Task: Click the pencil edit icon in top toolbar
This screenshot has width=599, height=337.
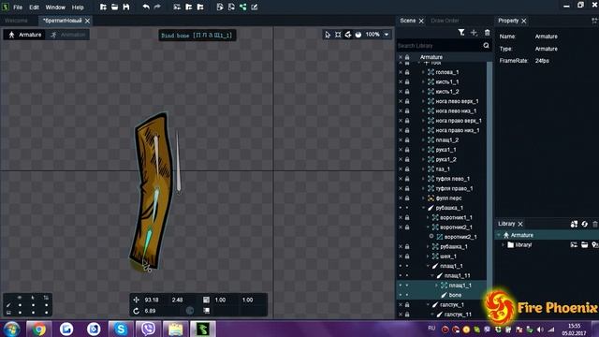Action: point(255,7)
